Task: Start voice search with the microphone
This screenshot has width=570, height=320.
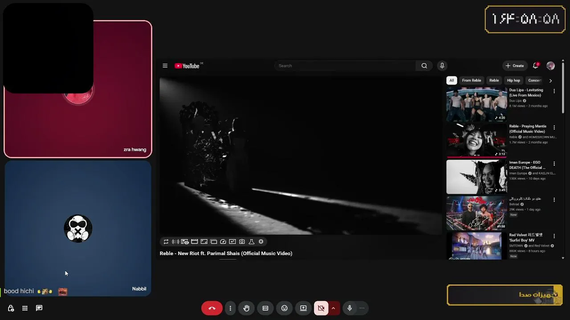Action: 442,66
